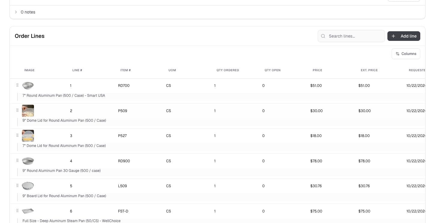
Task: Open the P527 dome lid thumbnail
Action: 28,136
